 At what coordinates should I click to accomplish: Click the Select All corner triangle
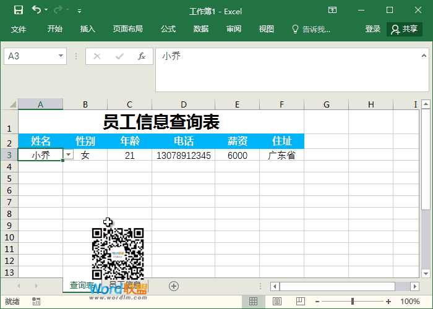(13, 104)
